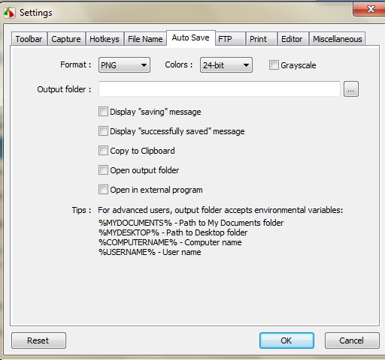Close the Settings dialog
The height and width of the screenshot is (360, 385).
tap(369, 10)
